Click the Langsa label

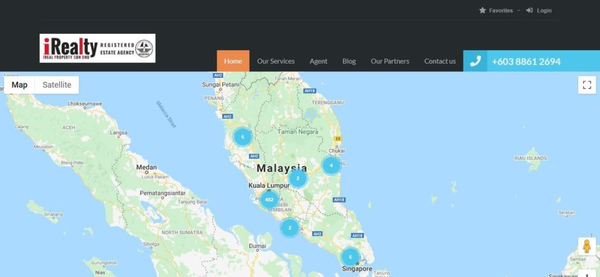pos(118,133)
